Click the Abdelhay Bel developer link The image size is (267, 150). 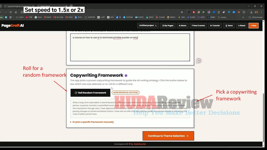pos(140,144)
